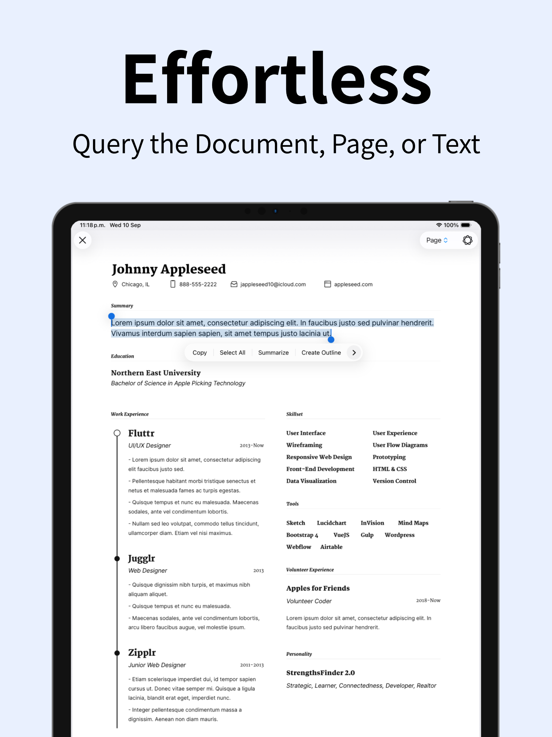Click the Wireframing skill
Screen dimensions: 552x737
pos(304,445)
